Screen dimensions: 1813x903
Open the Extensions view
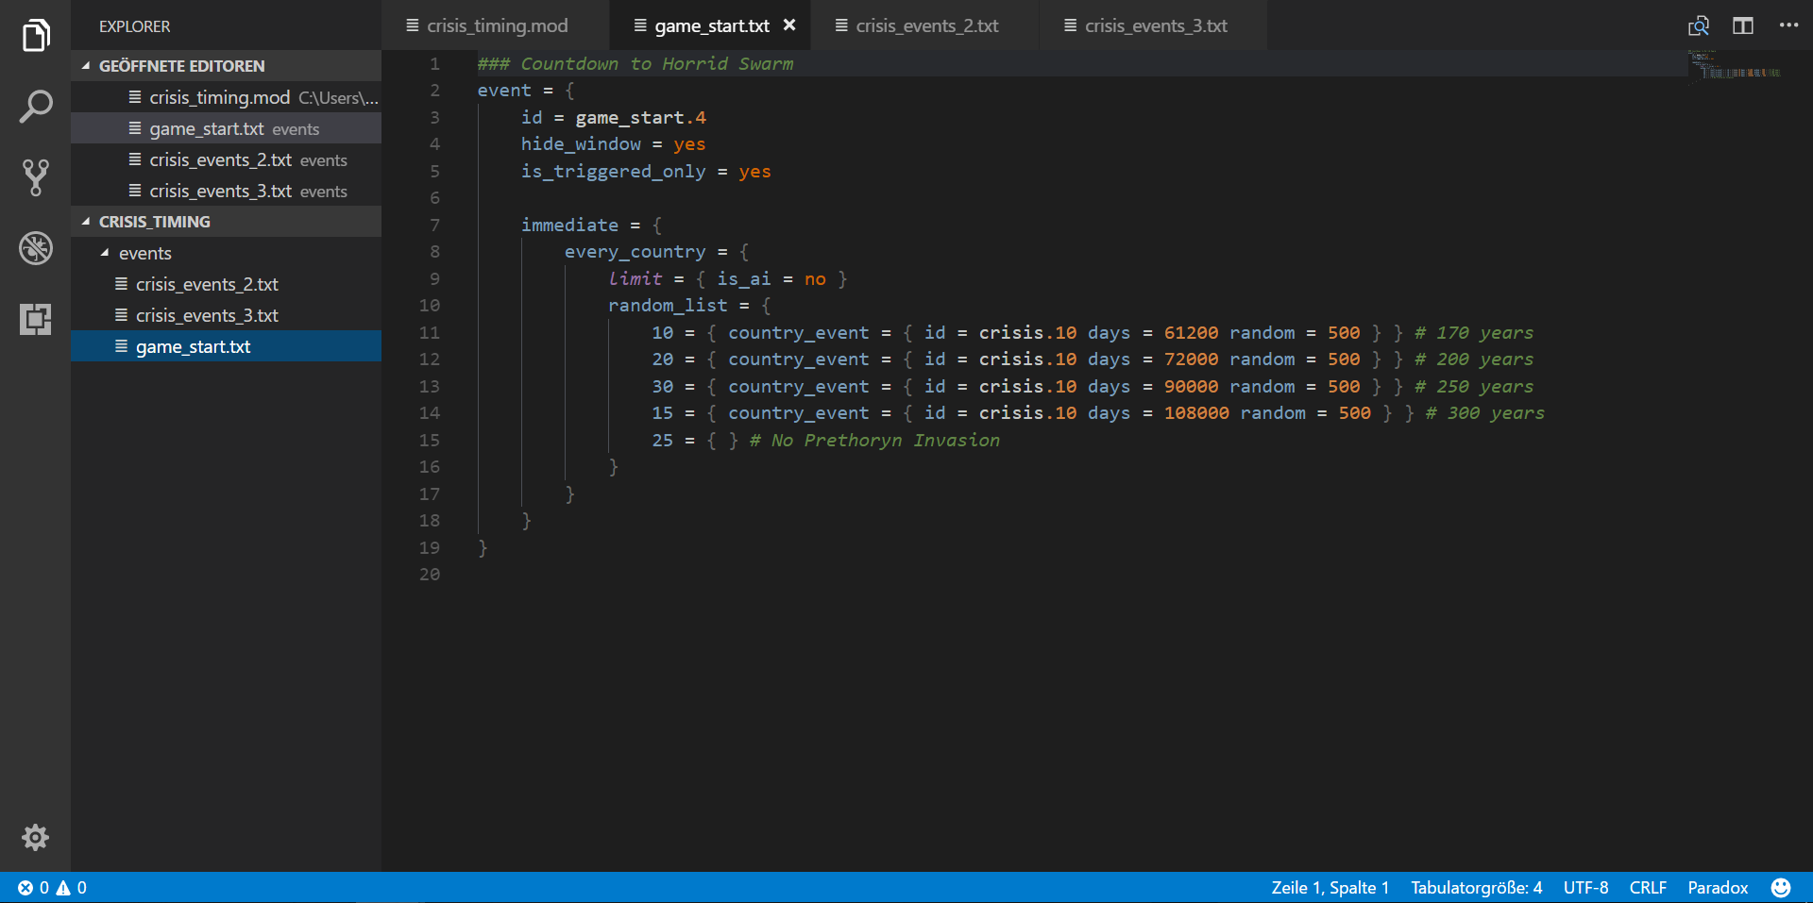pos(35,319)
